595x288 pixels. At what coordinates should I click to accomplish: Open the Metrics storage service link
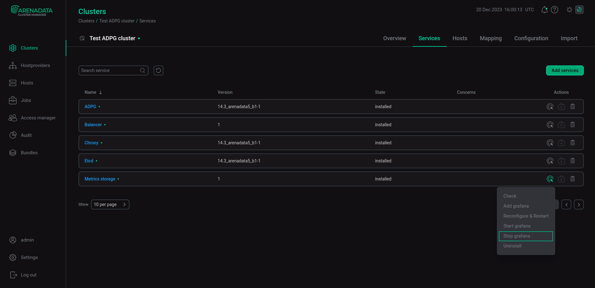click(100, 179)
